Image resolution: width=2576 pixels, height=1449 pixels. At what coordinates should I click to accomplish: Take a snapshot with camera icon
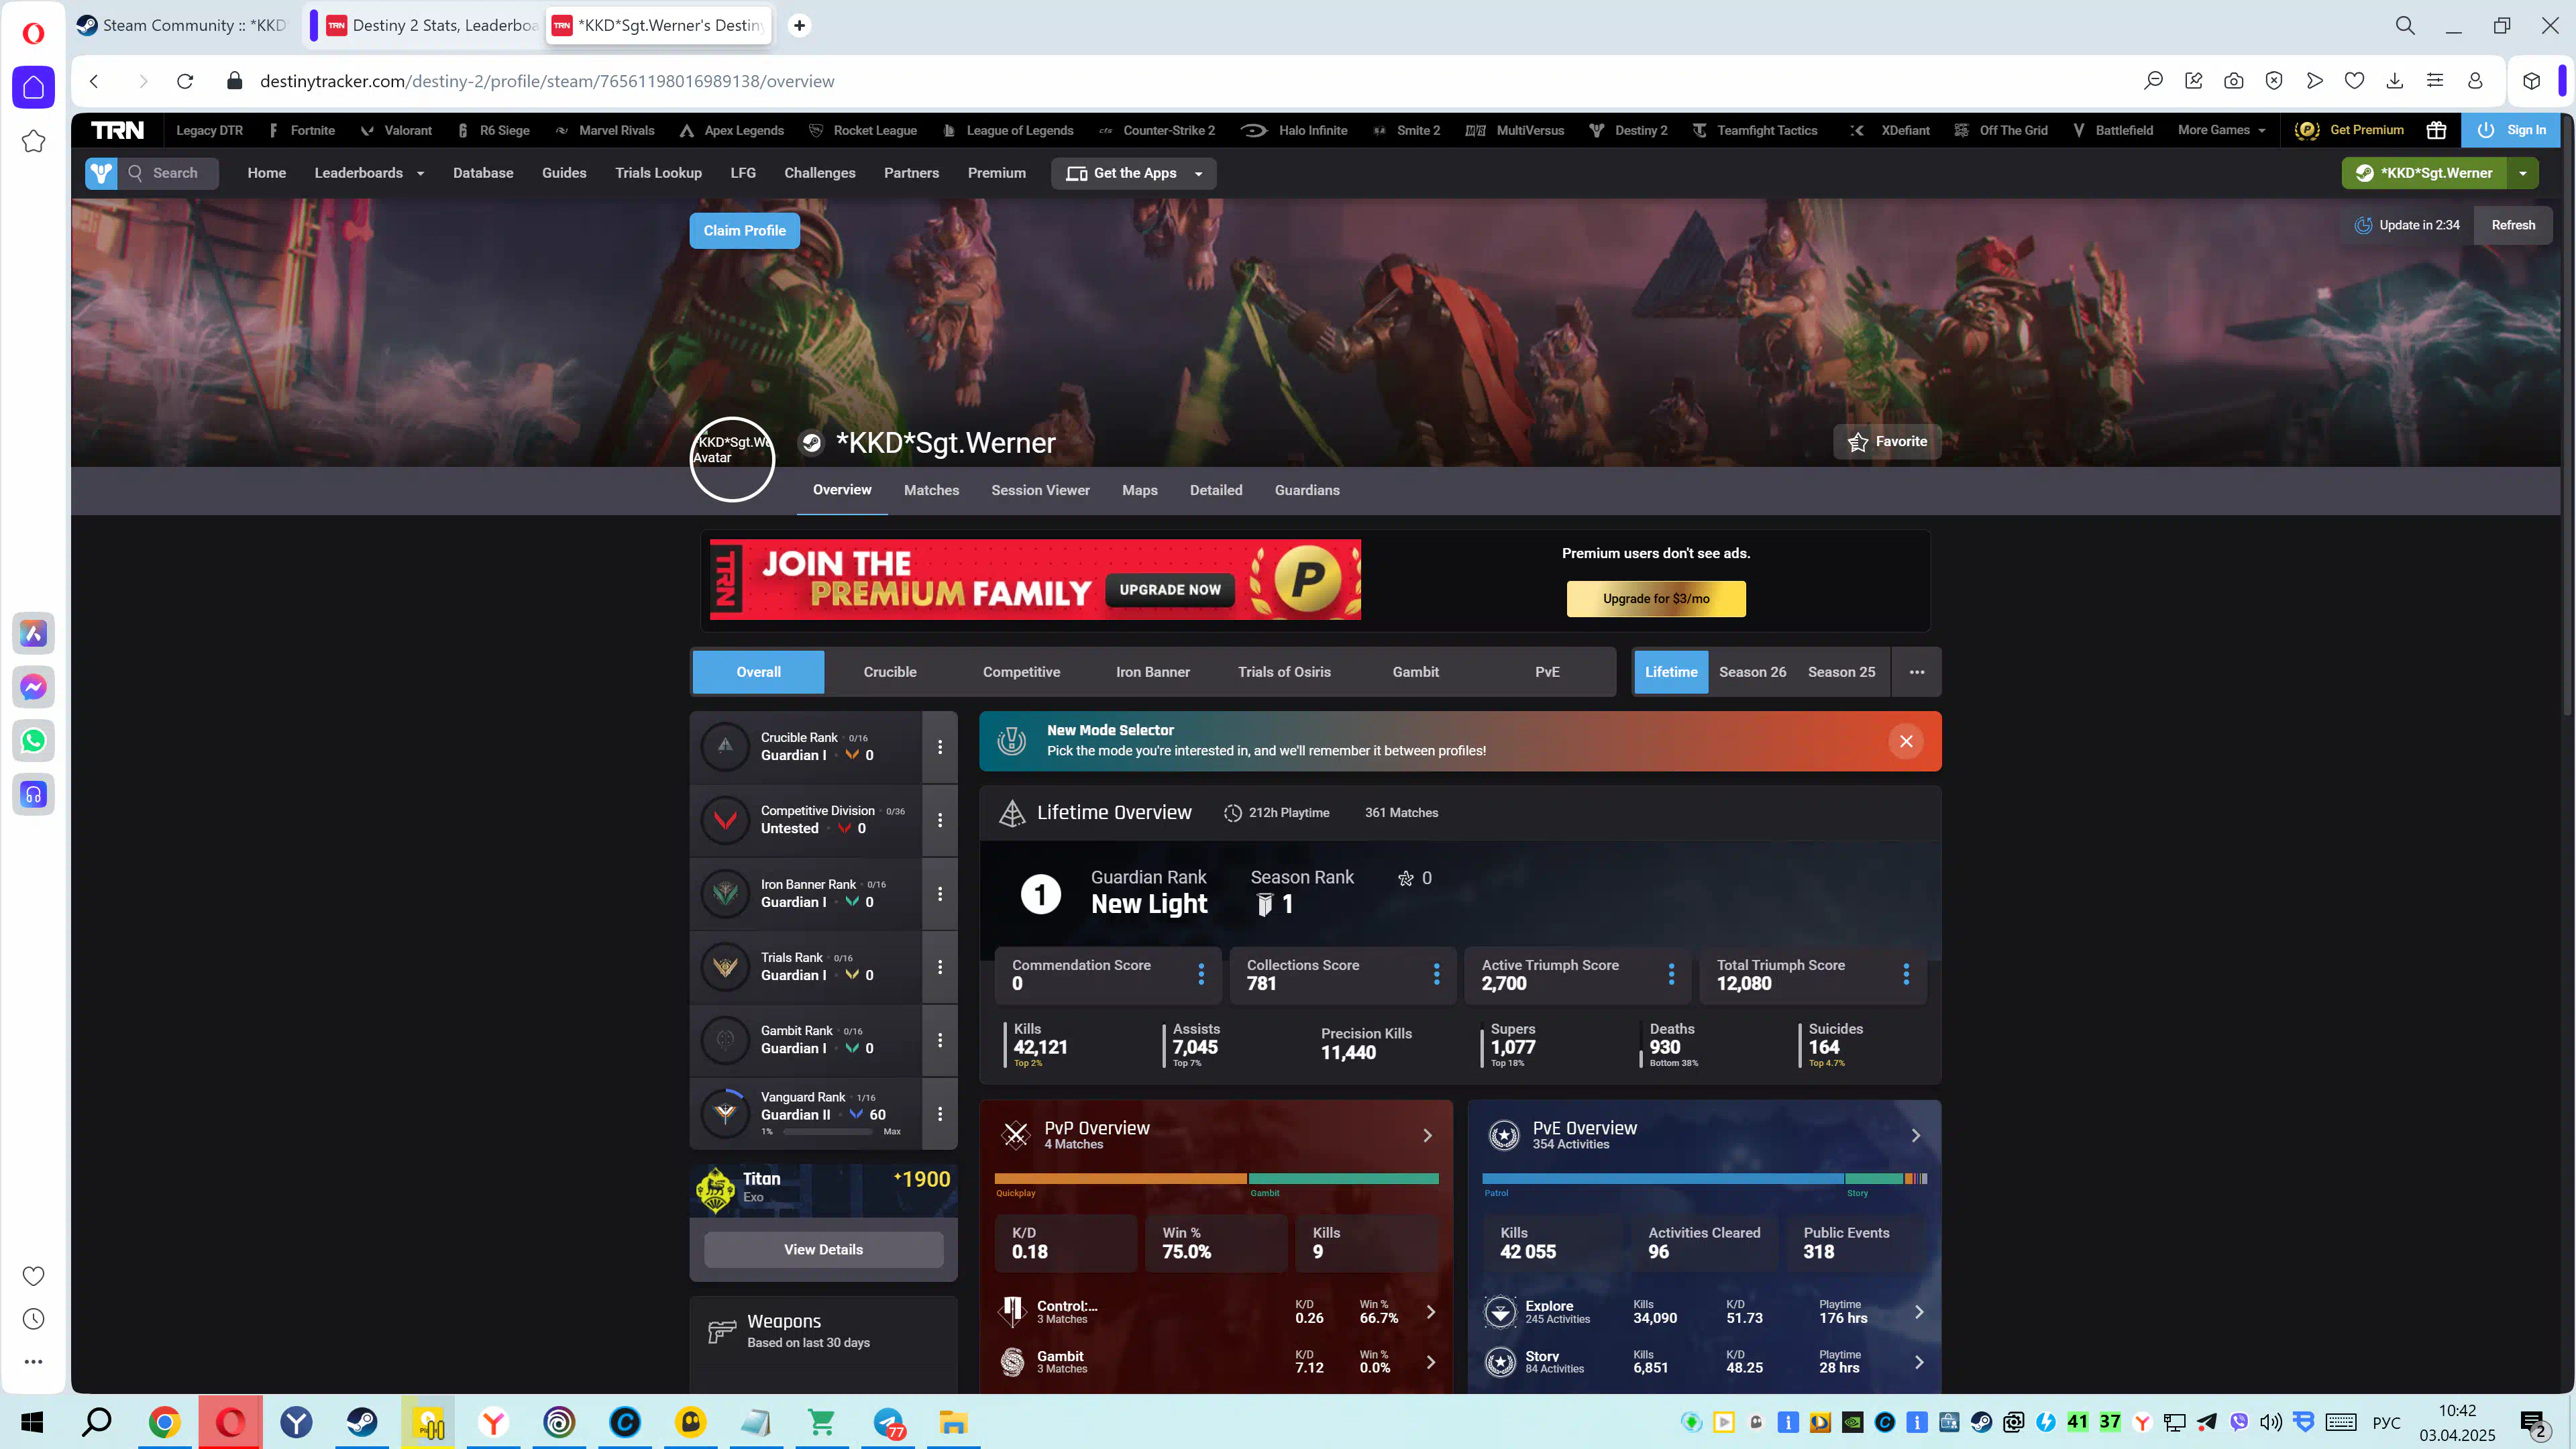[2233, 81]
